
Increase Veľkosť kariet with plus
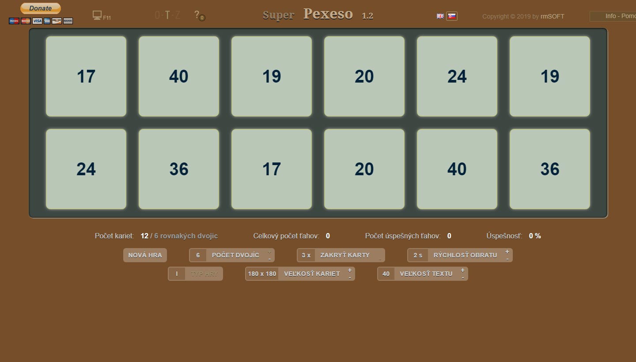[x=349, y=271]
